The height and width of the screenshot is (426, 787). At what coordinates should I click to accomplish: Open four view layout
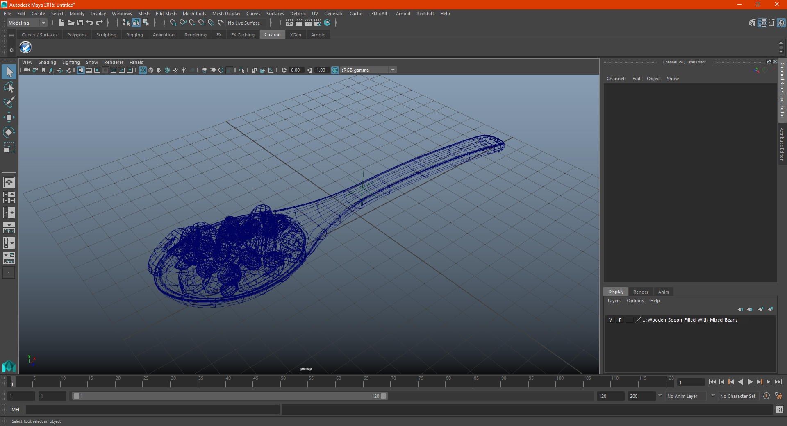point(9,197)
